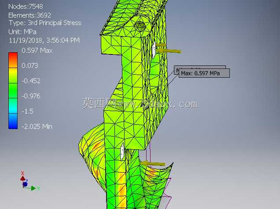Click the 'Unit: MPa' text

(22, 32)
